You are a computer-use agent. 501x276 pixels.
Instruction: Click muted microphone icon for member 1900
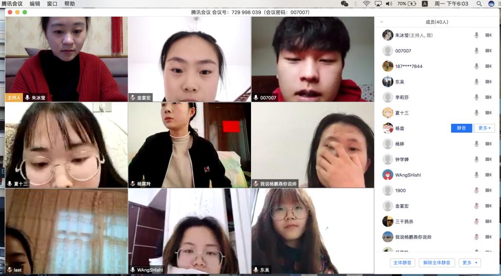point(477,190)
